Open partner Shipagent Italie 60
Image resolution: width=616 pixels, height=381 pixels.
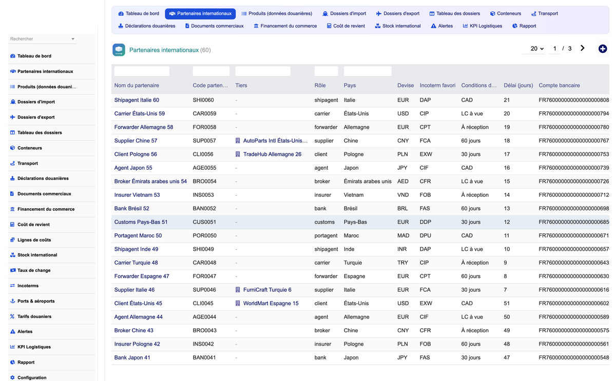pyautogui.click(x=137, y=100)
